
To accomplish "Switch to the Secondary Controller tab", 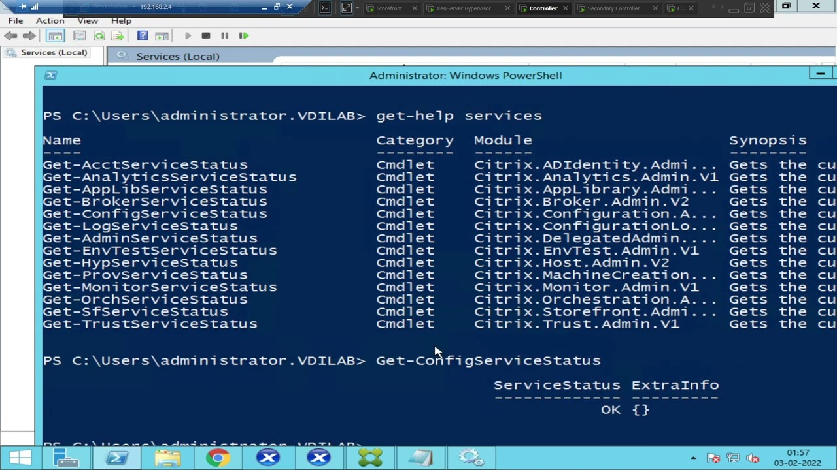I will point(613,8).
